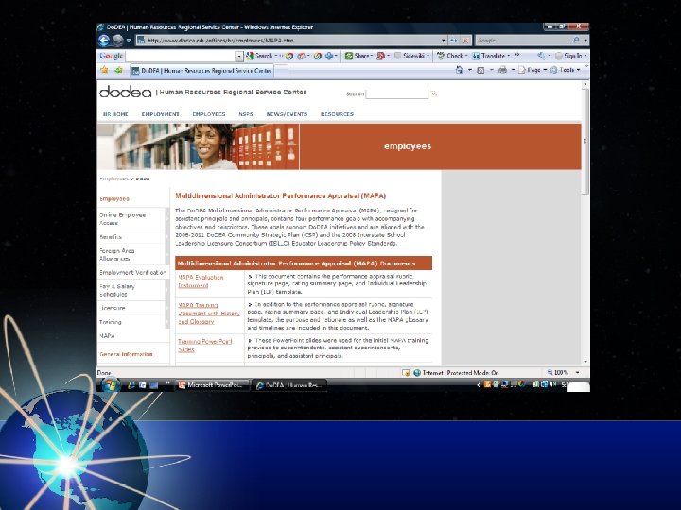The image size is (681, 510).
Task: Click the Refresh icon beside the address bar
Action: [x=454, y=41]
